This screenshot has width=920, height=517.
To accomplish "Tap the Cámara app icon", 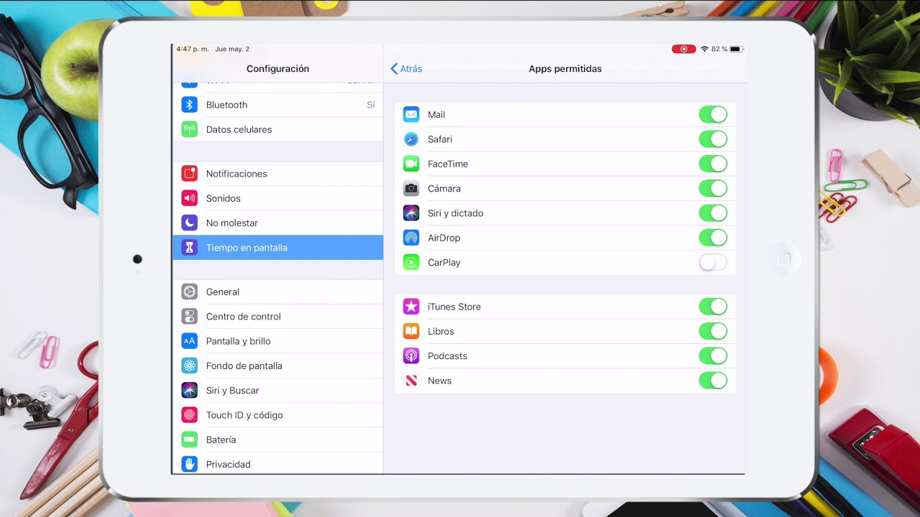I will coord(411,188).
